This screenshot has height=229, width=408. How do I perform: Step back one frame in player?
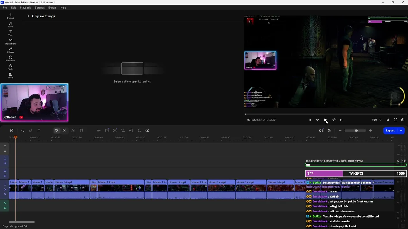click(x=317, y=120)
